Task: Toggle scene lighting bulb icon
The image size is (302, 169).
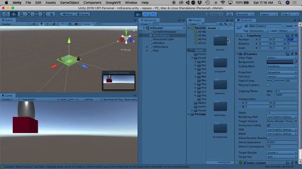Action: coord(42,24)
